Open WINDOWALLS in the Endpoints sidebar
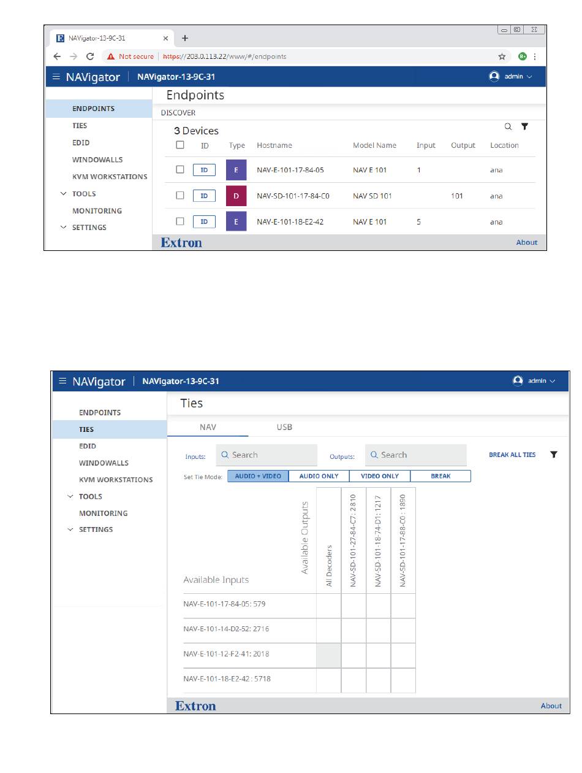This screenshot has height=773, width=582. (x=97, y=160)
